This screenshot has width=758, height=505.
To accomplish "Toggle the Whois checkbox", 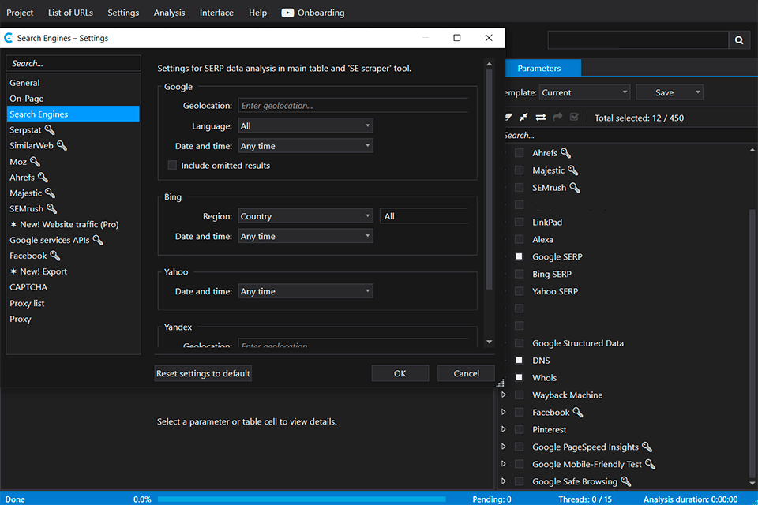I will 520,377.
